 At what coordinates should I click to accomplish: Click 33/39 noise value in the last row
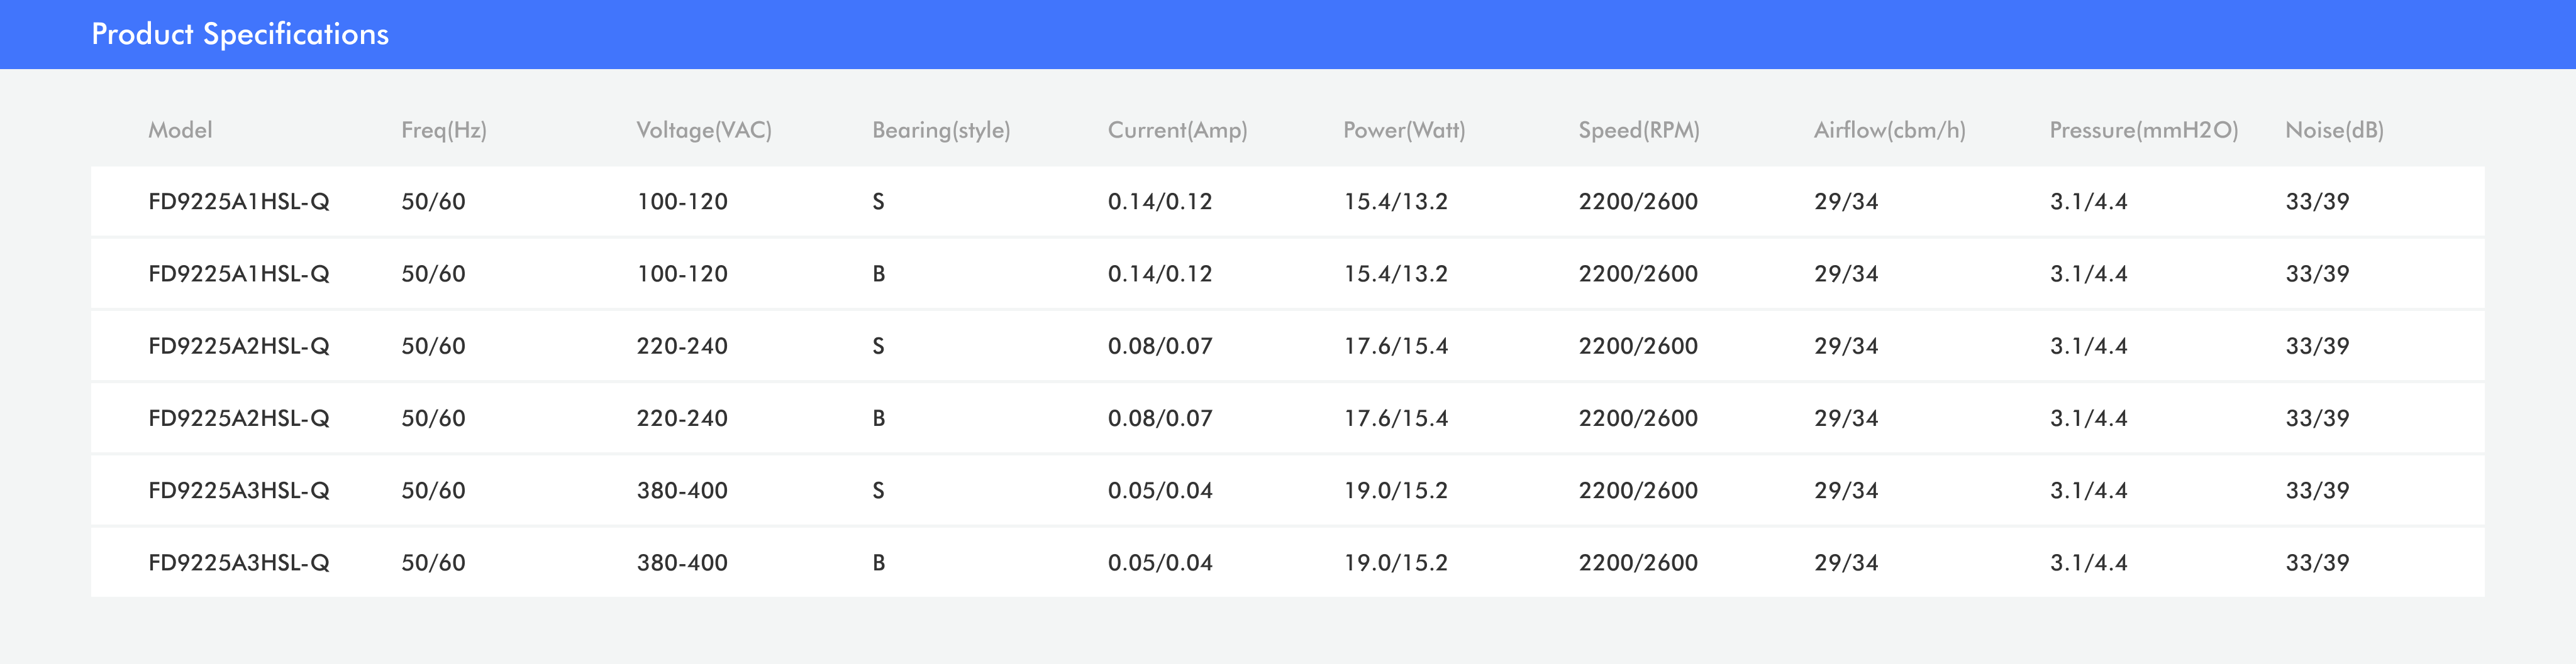click(x=2316, y=563)
